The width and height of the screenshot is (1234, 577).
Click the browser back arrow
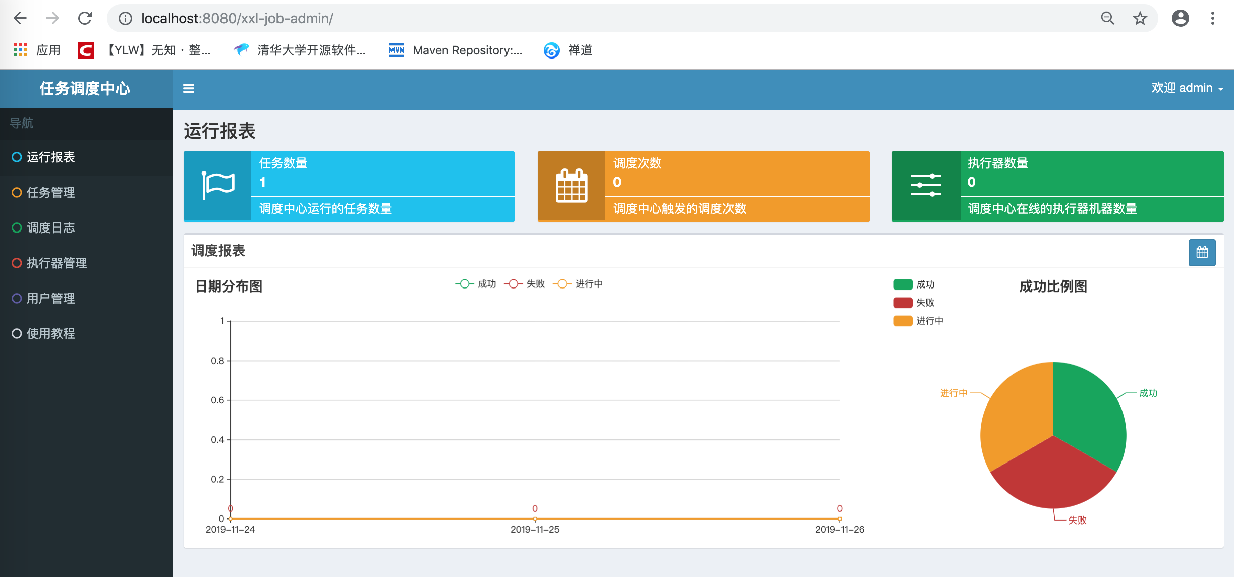[x=20, y=18]
